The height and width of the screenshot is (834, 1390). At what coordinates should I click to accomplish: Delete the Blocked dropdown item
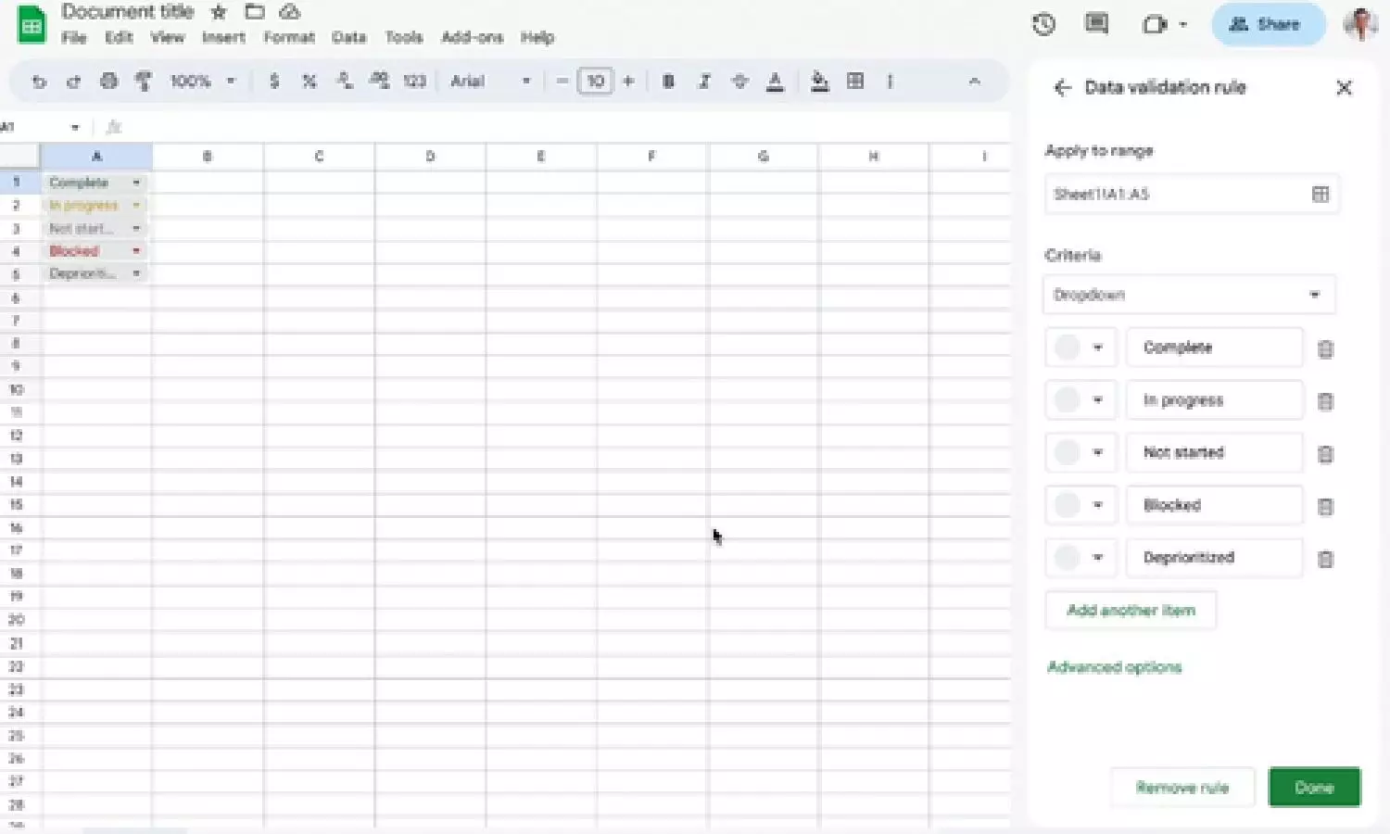pos(1325,507)
